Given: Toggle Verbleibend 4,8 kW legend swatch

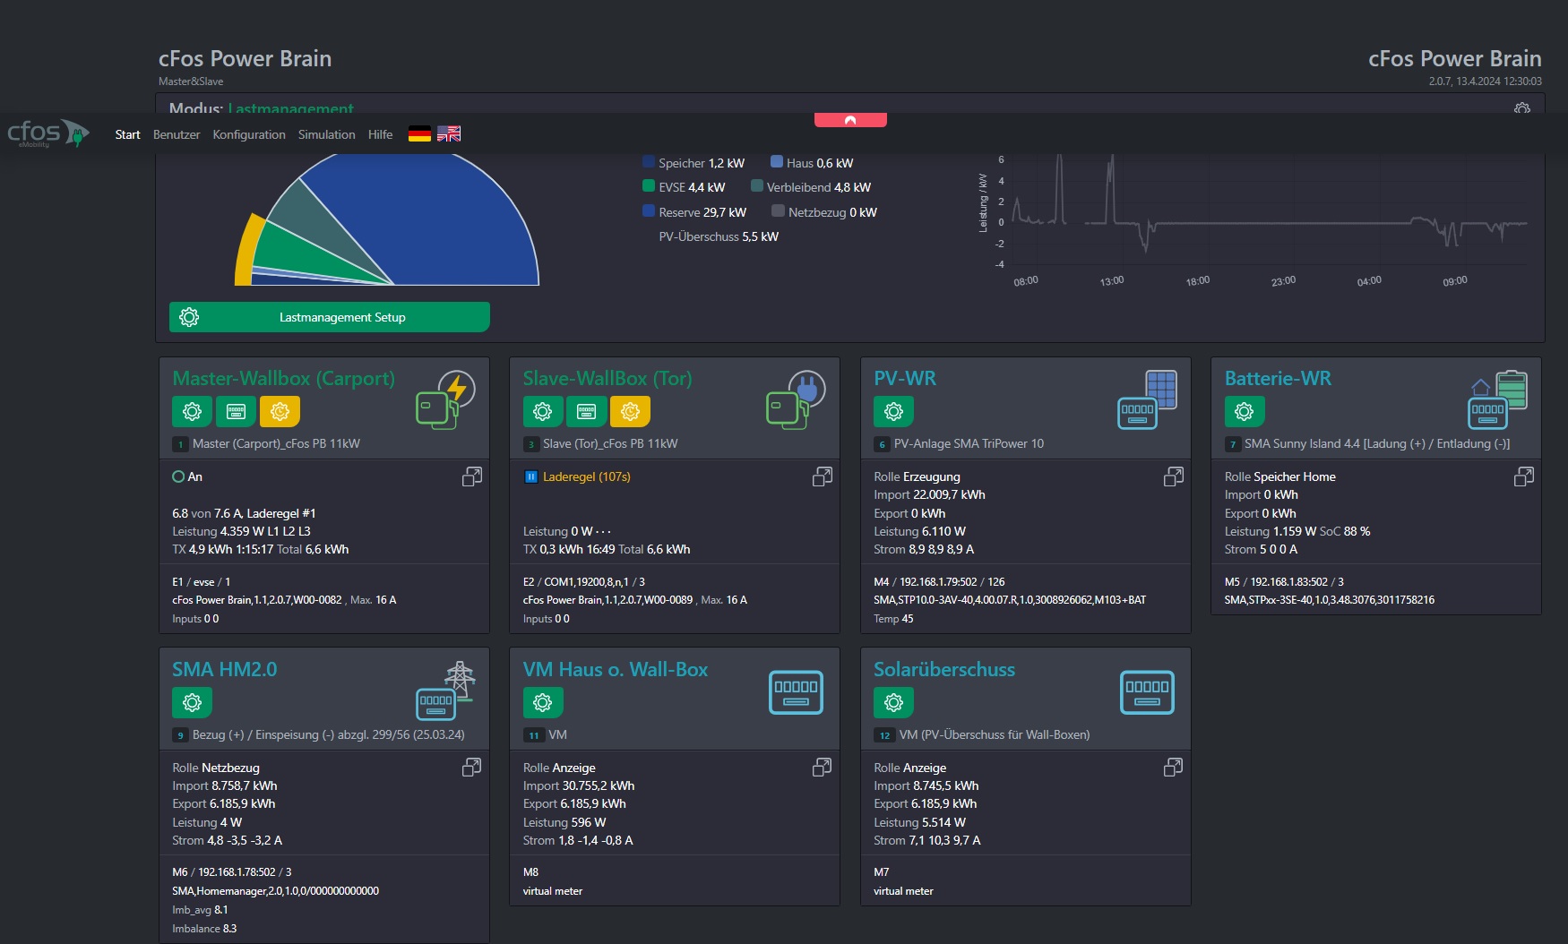Looking at the screenshot, I should point(757,186).
